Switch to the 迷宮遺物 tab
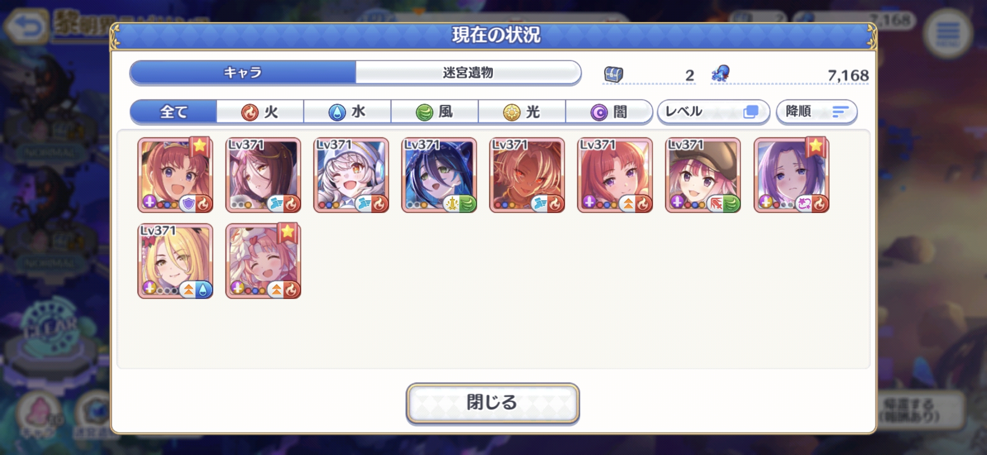 (468, 73)
